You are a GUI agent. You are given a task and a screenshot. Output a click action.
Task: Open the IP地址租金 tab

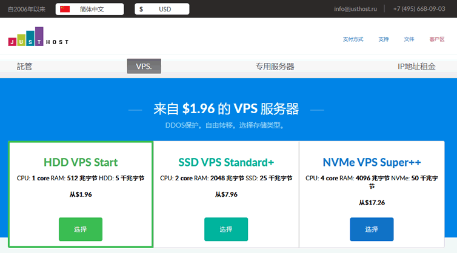[x=416, y=67]
